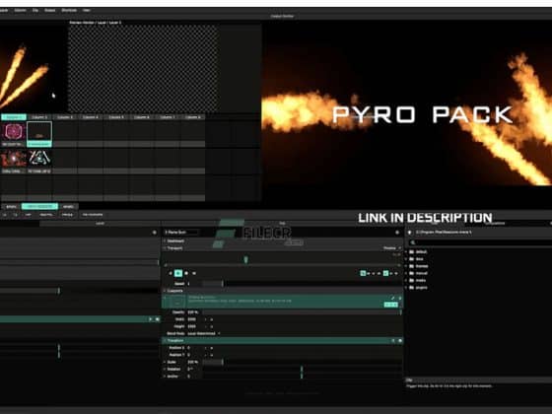Screen dimensions: 552x414
Task: Expand the Rotation parameter options
Action: pyautogui.click(x=165, y=370)
